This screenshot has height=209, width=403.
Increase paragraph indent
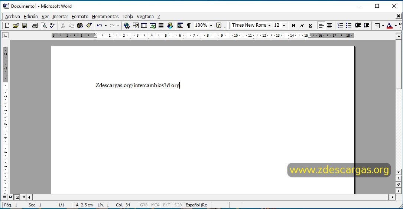[366, 26]
